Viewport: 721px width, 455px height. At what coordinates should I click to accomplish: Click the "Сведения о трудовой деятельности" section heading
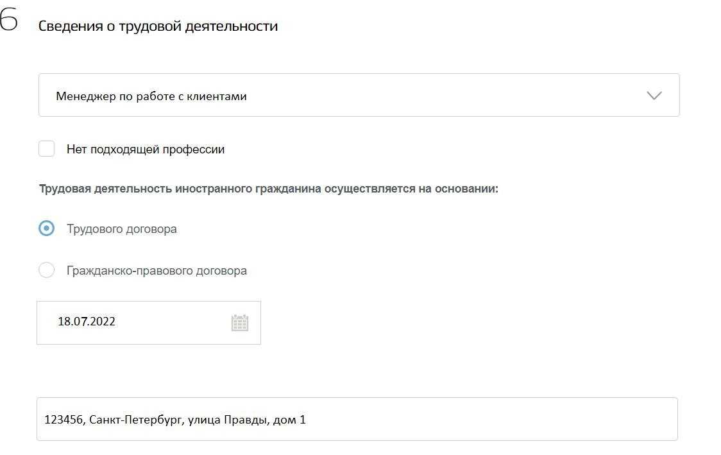tap(158, 26)
